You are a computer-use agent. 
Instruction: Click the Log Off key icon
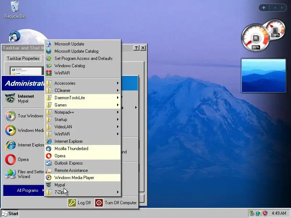[x=72, y=203]
